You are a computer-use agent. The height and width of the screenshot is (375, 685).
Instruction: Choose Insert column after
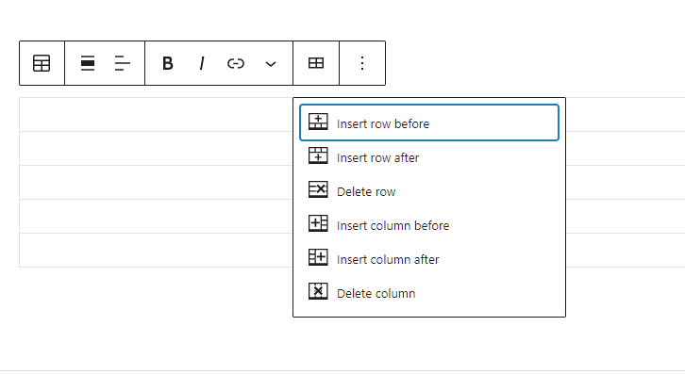pos(429,259)
